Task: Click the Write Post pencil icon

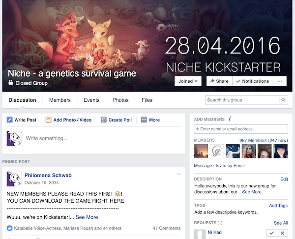Action: [10, 119]
